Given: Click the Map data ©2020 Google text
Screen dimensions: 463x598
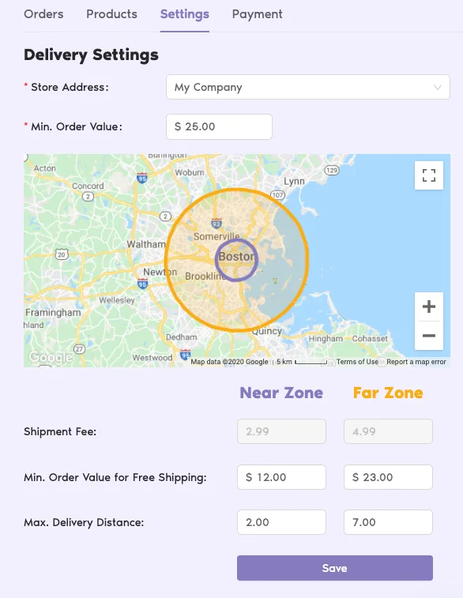Looking at the screenshot, I should (x=229, y=362).
